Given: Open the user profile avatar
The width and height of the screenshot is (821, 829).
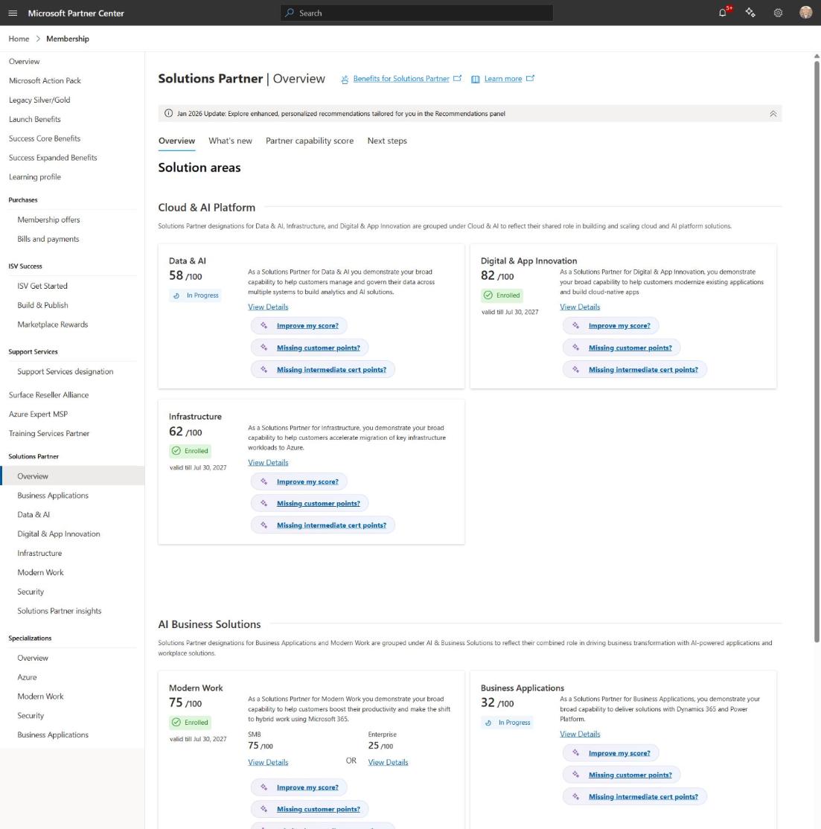Looking at the screenshot, I should click(x=805, y=13).
